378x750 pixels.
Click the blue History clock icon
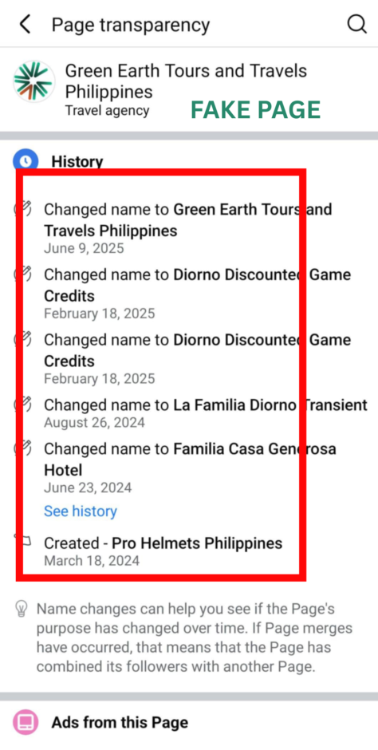coord(25,160)
